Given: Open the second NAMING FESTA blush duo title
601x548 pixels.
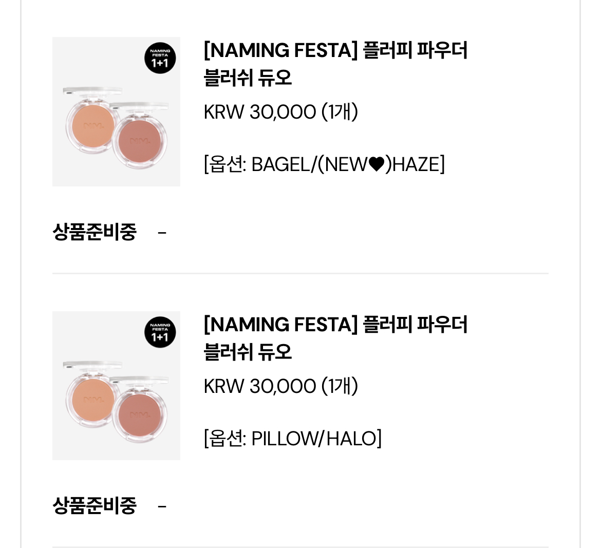Looking at the screenshot, I should click(335, 338).
